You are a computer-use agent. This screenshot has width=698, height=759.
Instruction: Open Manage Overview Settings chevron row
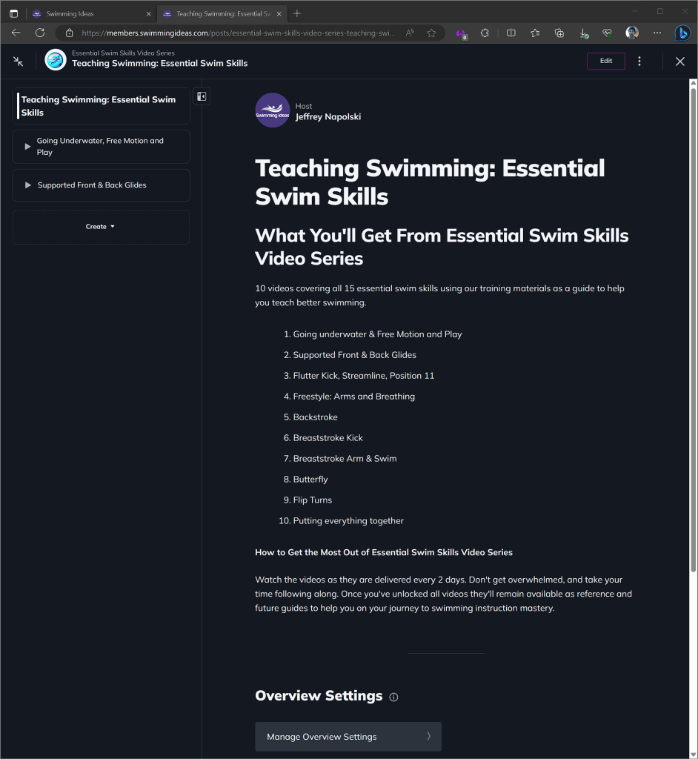(x=348, y=736)
